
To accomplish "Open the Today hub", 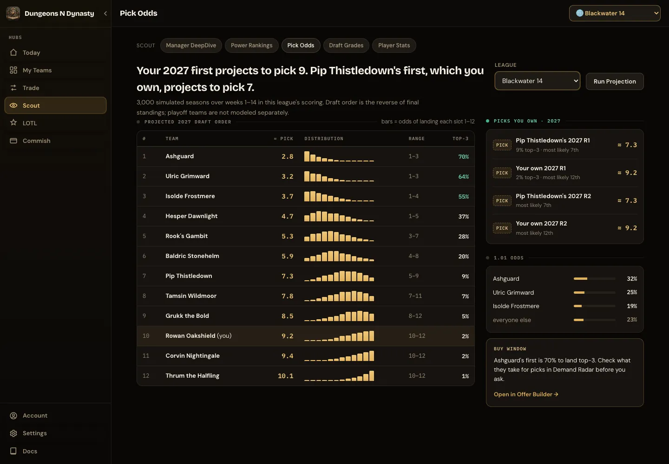I will [x=55, y=52].
